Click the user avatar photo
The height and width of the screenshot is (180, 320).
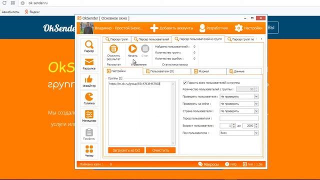86,28
